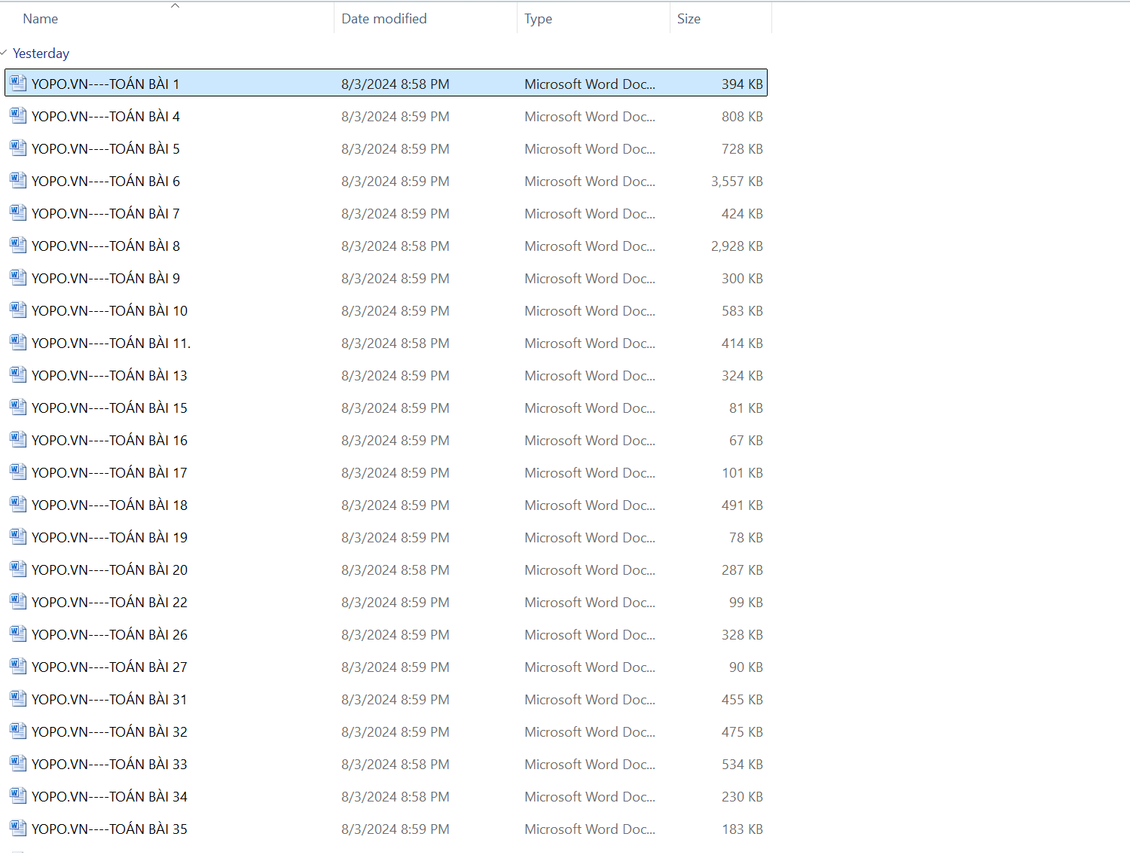Select file name YOPO.VN----TOÁN BÀI 18

pos(109,505)
